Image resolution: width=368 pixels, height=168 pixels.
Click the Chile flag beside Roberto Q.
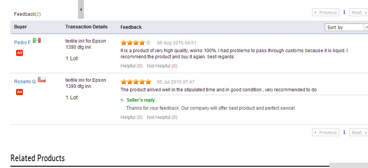pyautogui.click(x=42, y=80)
